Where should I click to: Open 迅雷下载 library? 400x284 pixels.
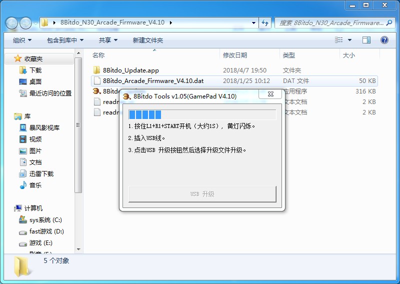[41, 174]
